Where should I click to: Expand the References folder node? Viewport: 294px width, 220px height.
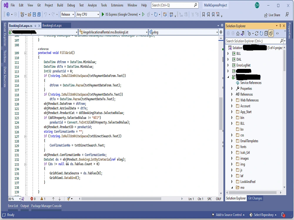coord(232,94)
